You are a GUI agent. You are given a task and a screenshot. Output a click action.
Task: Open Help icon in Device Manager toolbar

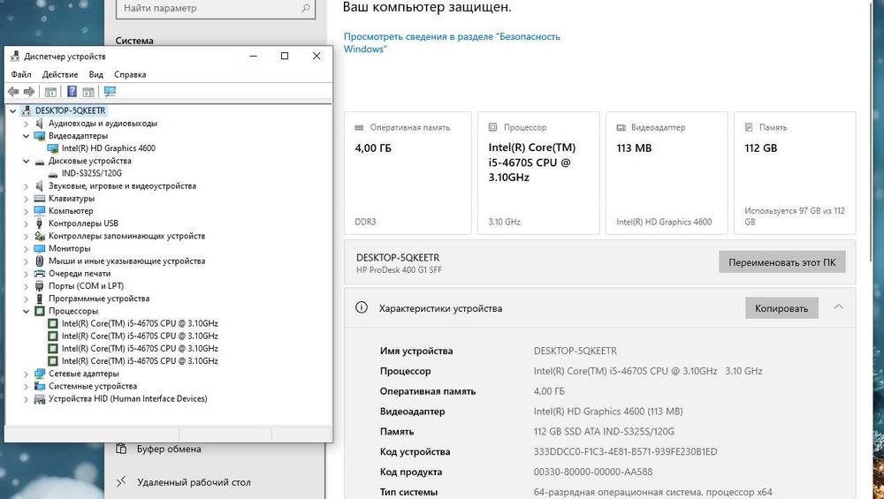(x=72, y=91)
